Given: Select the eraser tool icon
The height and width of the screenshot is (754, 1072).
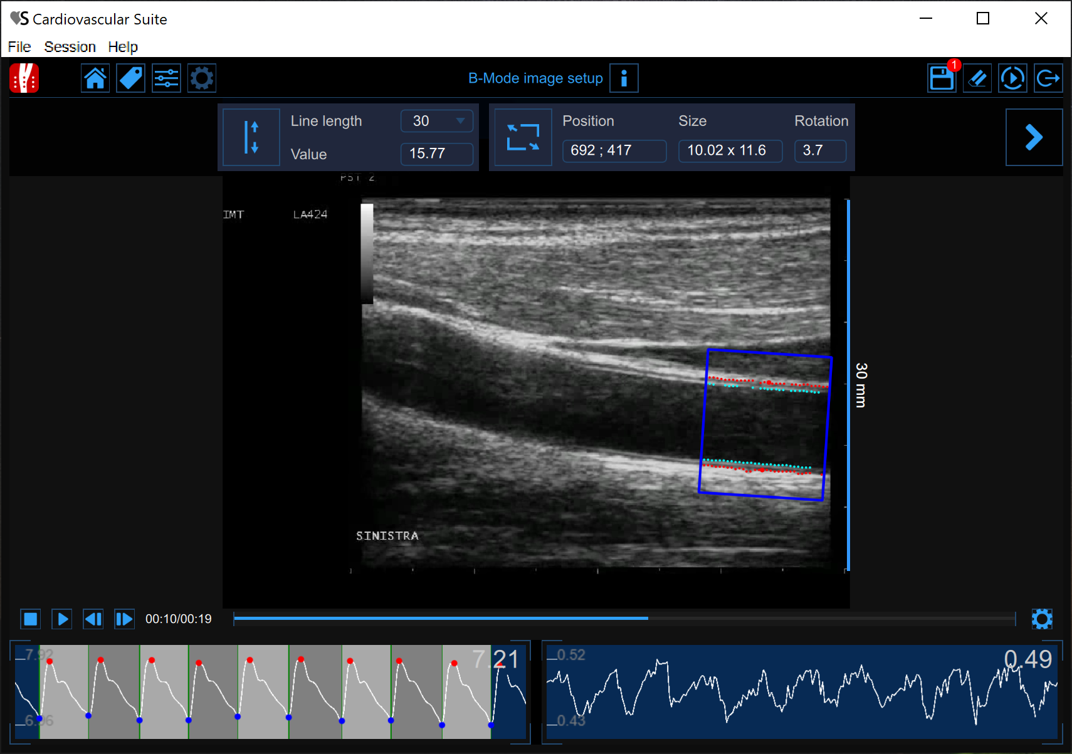Looking at the screenshot, I should click(977, 78).
